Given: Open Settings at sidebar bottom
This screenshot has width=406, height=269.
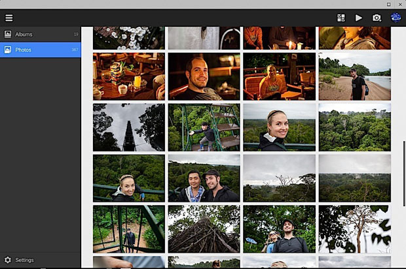Looking at the screenshot, I should click(41, 260).
